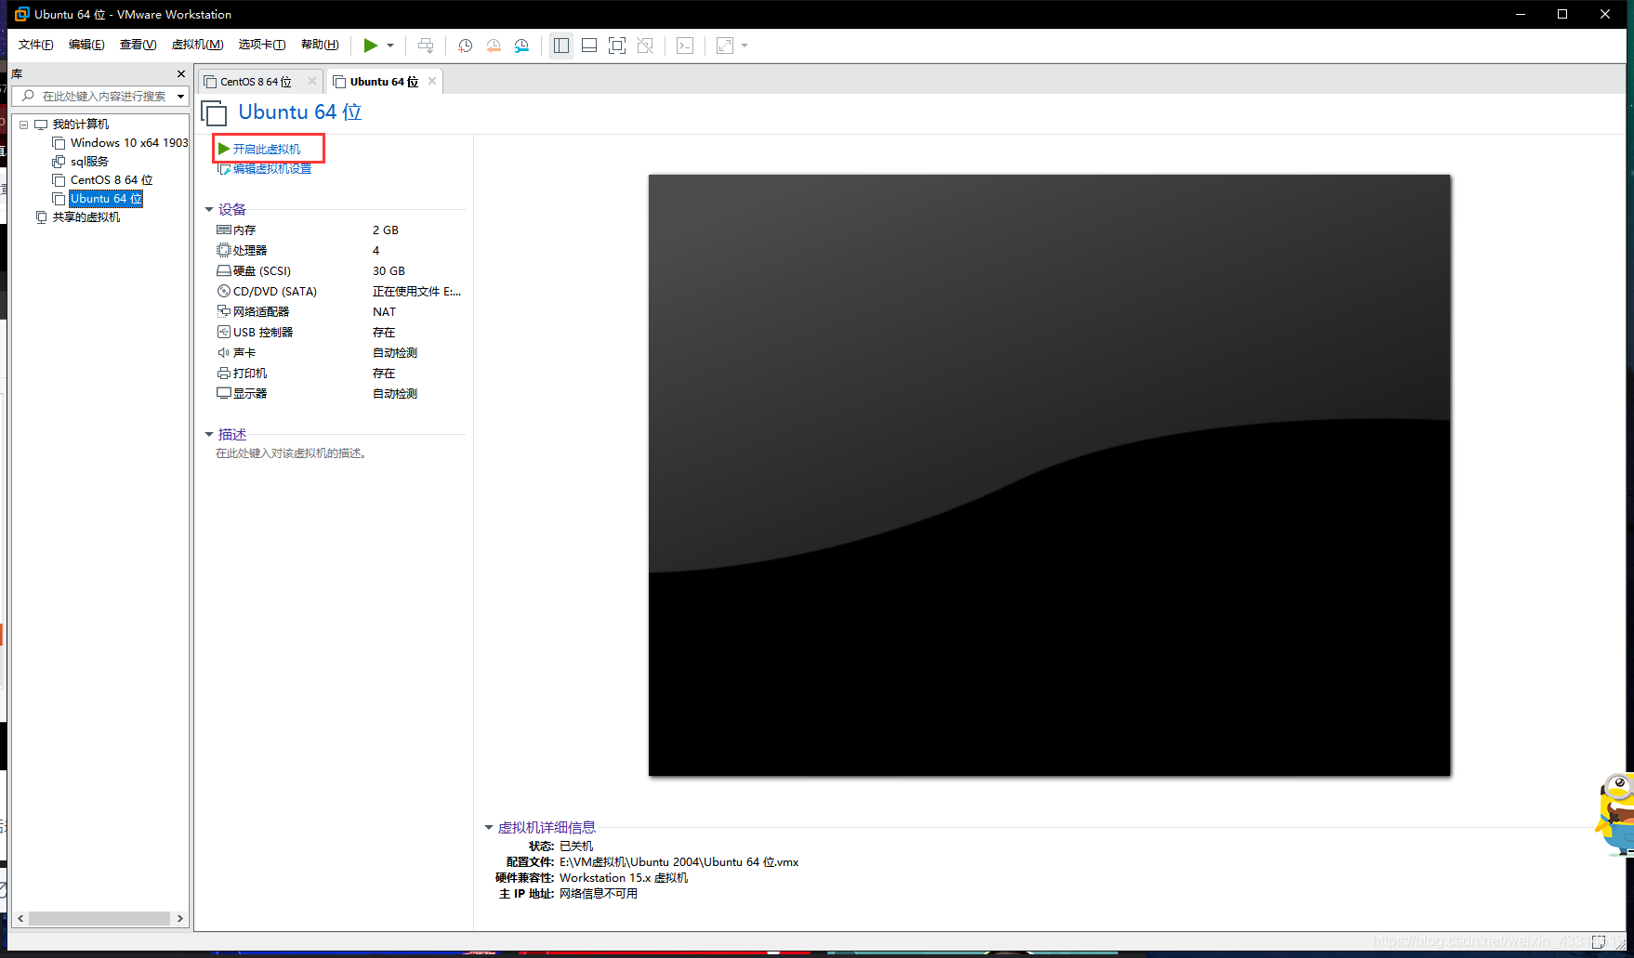Click the 30 GB hard disk value
This screenshot has height=958, width=1634.
click(x=389, y=271)
